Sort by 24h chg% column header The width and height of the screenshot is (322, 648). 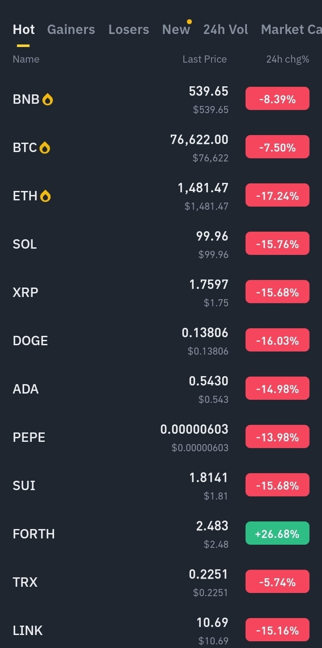(x=288, y=59)
